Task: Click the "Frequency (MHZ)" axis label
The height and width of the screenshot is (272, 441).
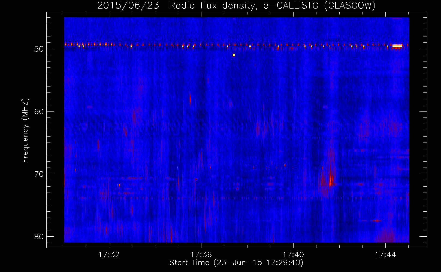Action: click(x=25, y=131)
